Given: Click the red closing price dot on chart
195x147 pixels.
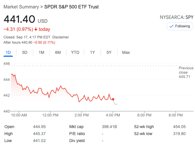Looking at the screenshot, I should (113, 99).
